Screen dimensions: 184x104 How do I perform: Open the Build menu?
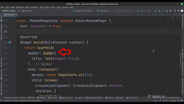(x=42, y=8)
